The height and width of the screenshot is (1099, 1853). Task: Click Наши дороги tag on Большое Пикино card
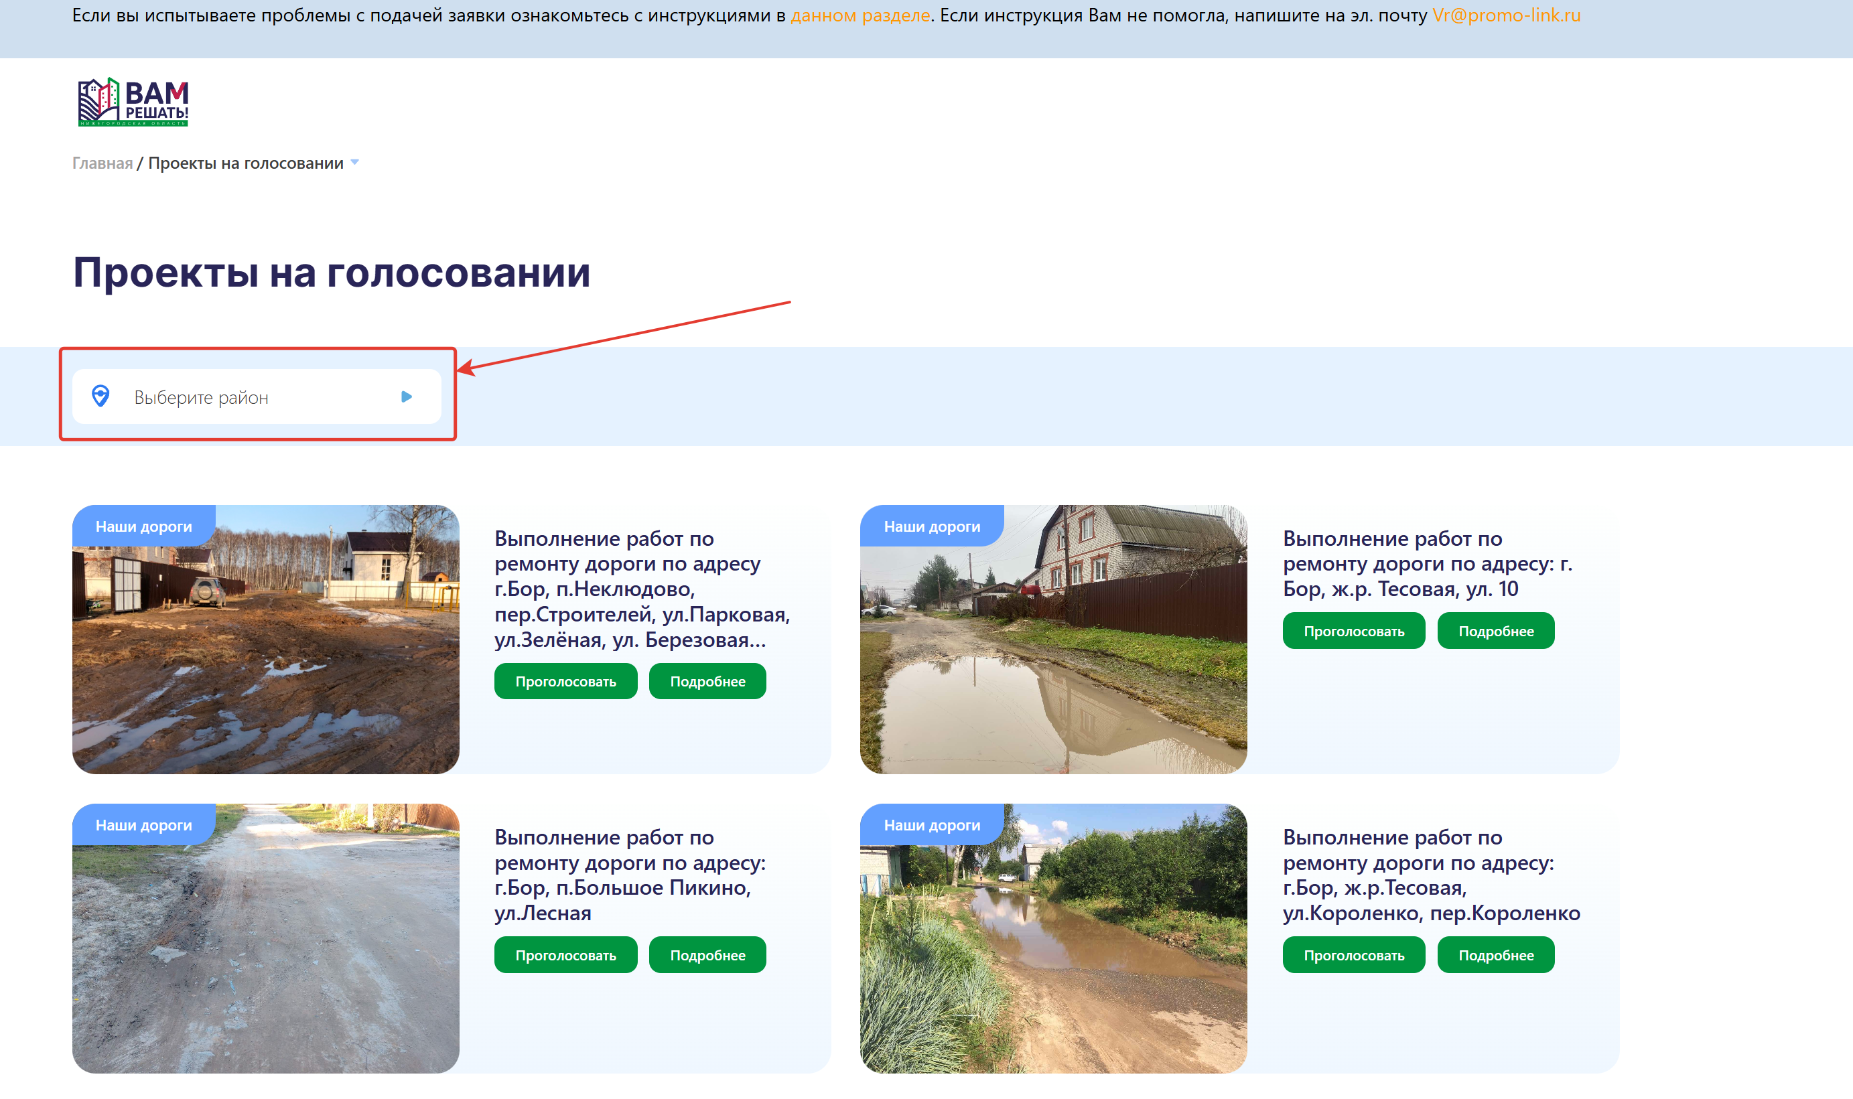(x=143, y=825)
